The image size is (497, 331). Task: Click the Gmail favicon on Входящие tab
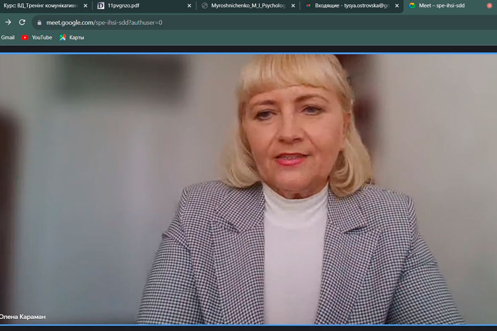pos(309,6)
